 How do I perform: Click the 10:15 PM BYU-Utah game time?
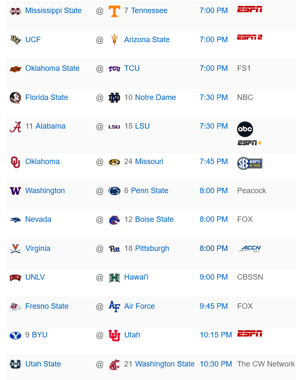[x=216, y=335]
